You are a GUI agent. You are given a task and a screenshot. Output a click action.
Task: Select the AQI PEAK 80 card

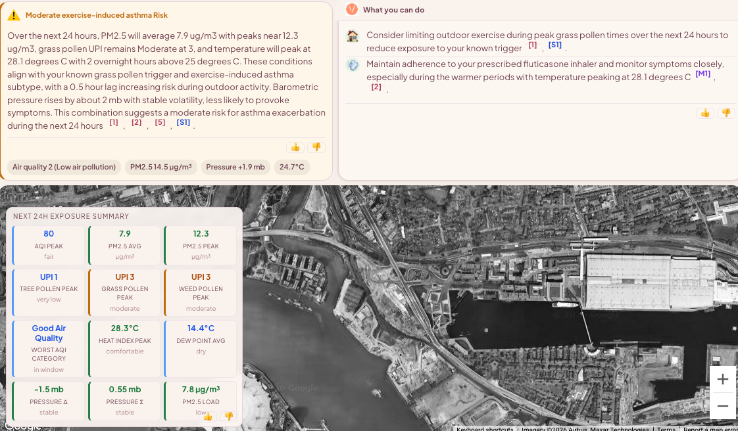pyautogui.click(x=49, y=245)
